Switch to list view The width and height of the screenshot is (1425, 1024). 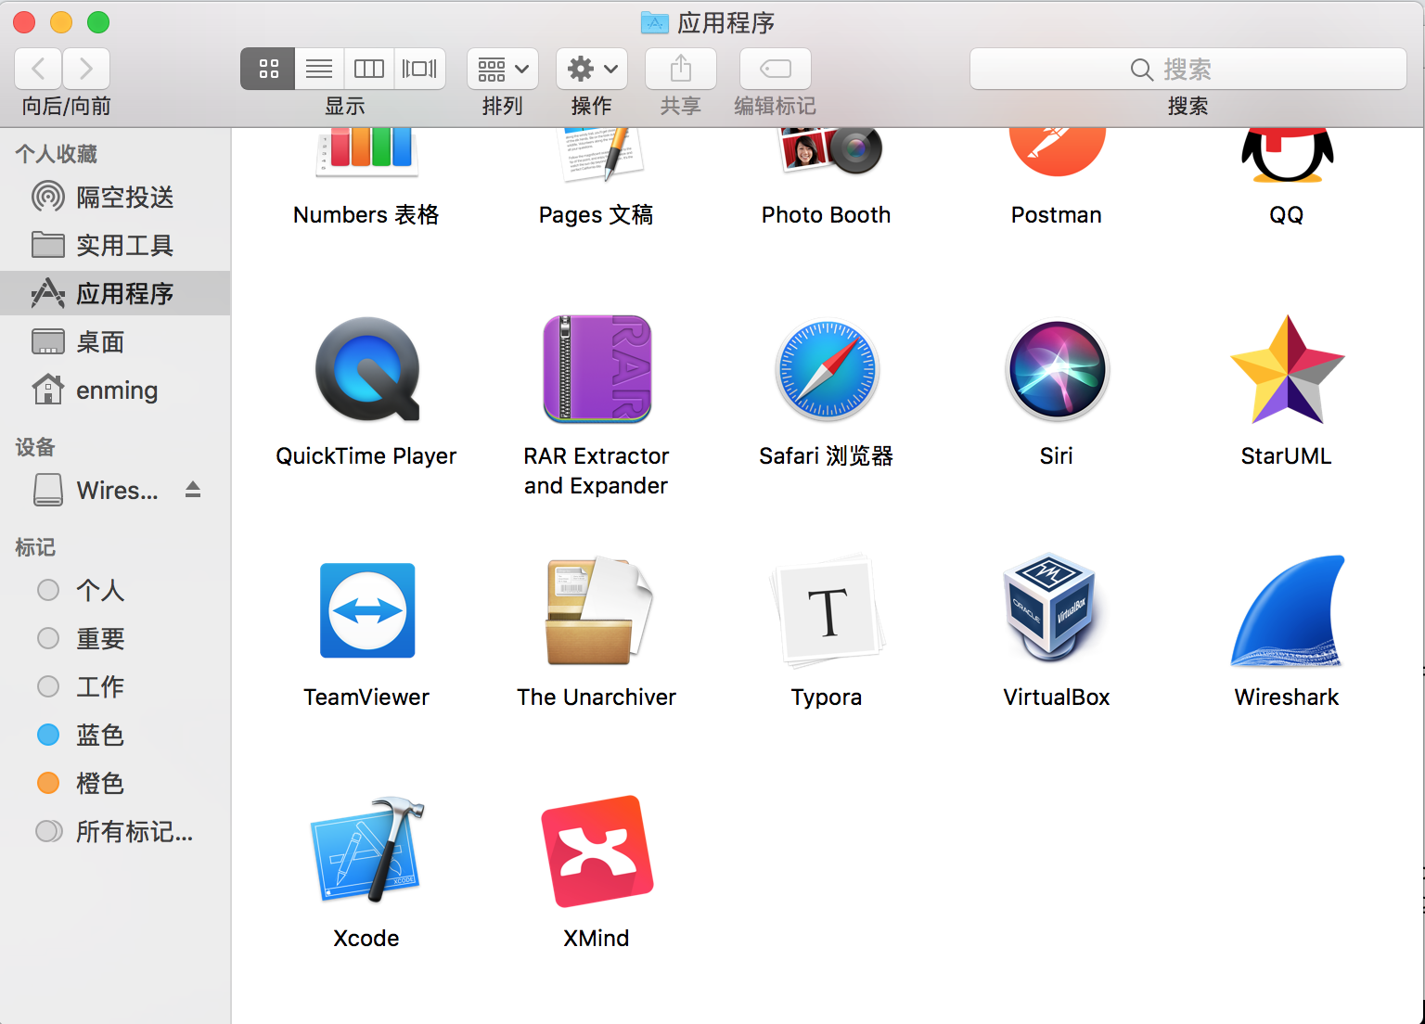pyautogui.click(x=319, y=69)
